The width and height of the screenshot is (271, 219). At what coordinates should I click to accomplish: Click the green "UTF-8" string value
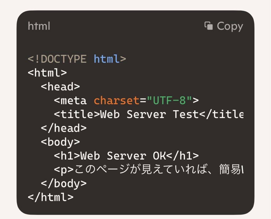click(x=169, y=101)
